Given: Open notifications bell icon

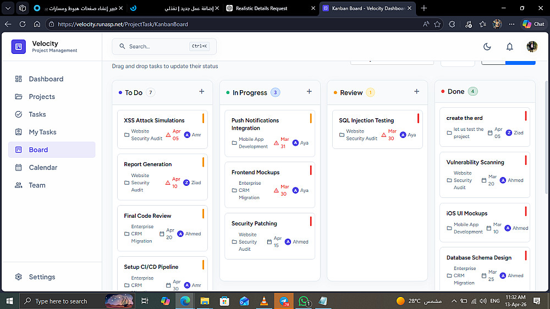Looking at the screenshot, I should [510, 47].
